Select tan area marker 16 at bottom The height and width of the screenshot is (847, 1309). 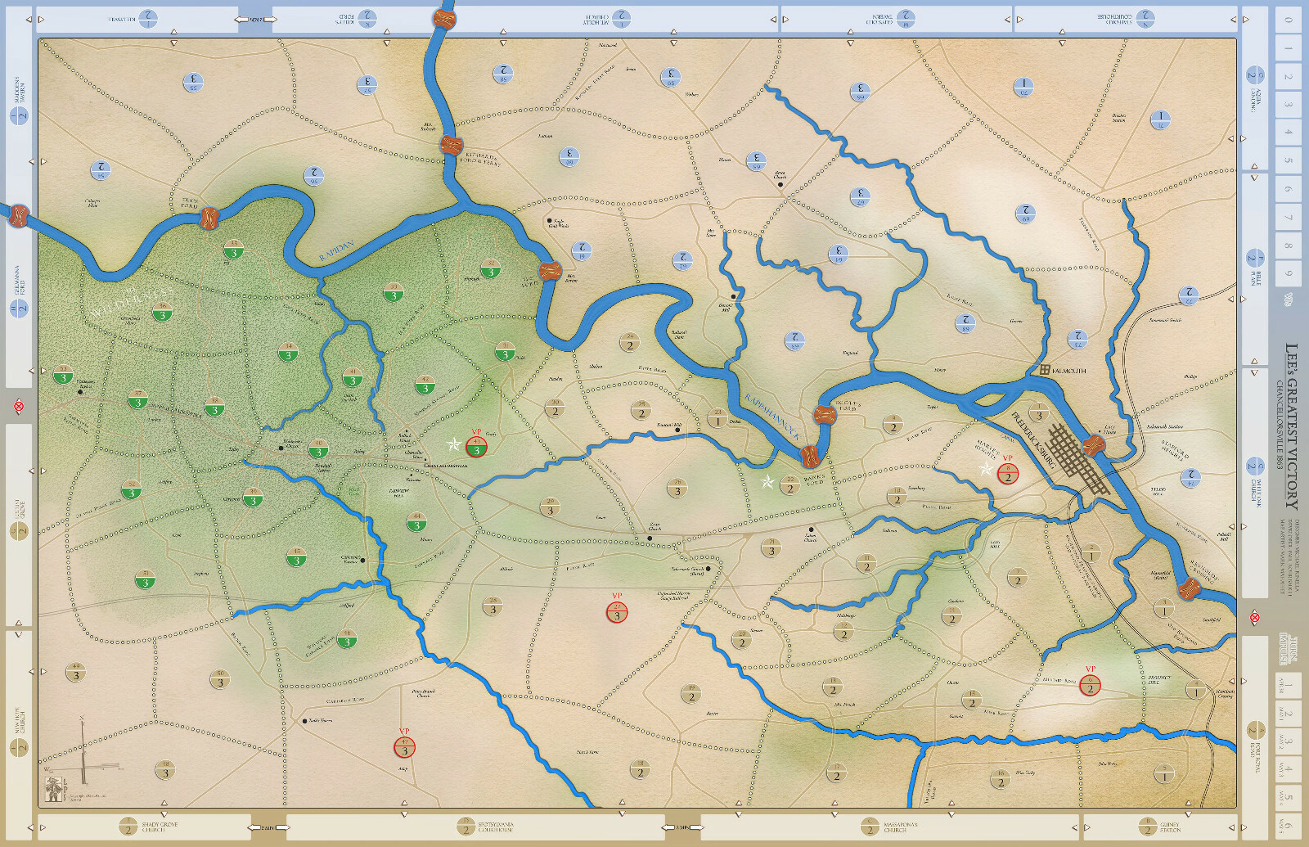pos(1000,778)
